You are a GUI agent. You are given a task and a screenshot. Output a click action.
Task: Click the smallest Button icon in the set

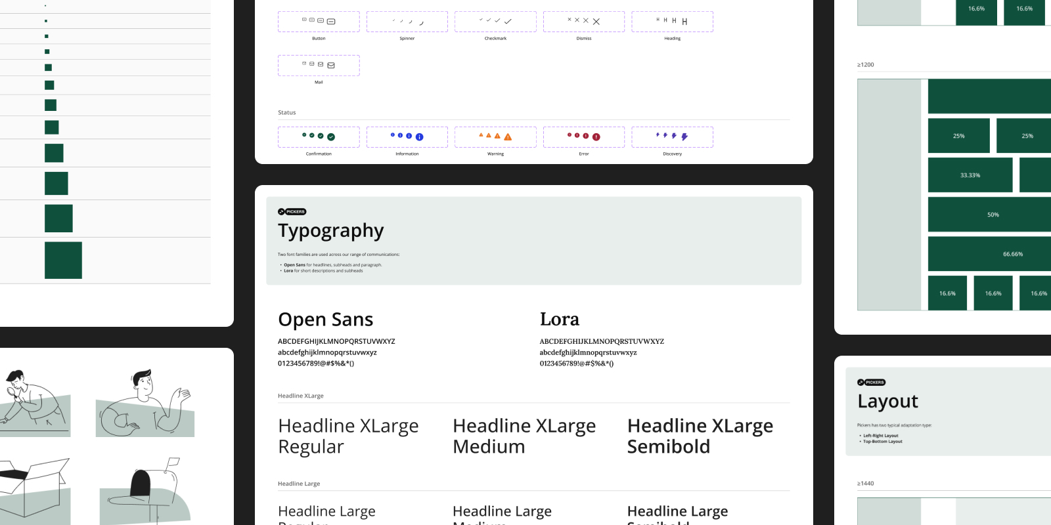click(304, 20)
